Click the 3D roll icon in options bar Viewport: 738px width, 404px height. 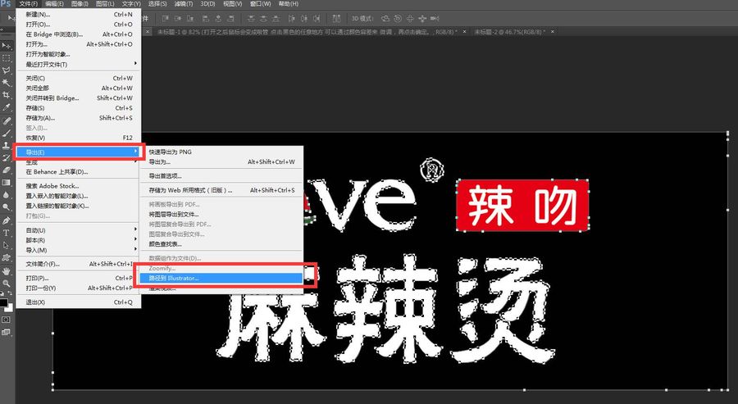point(398,18)
